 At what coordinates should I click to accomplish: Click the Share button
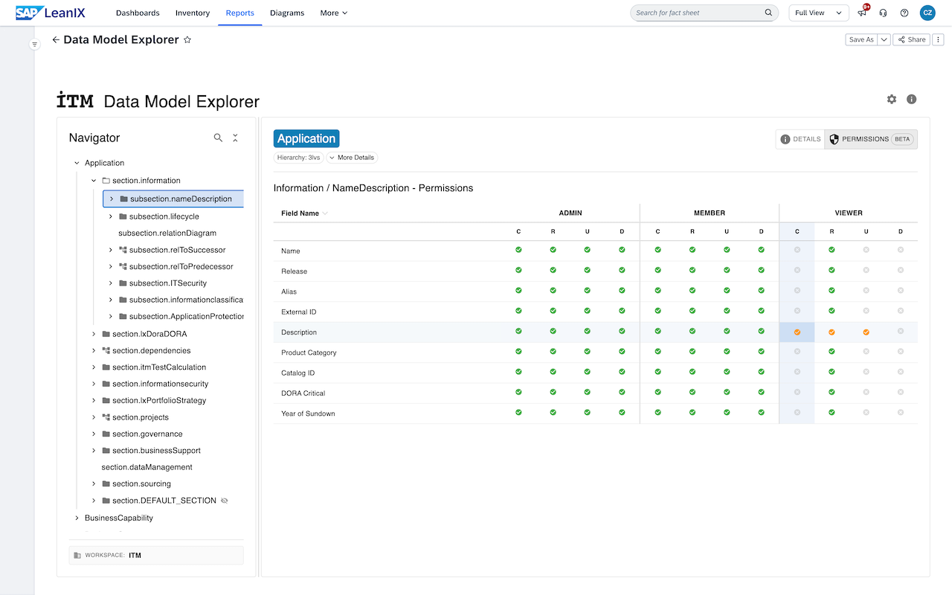click(x=911, y=39)
